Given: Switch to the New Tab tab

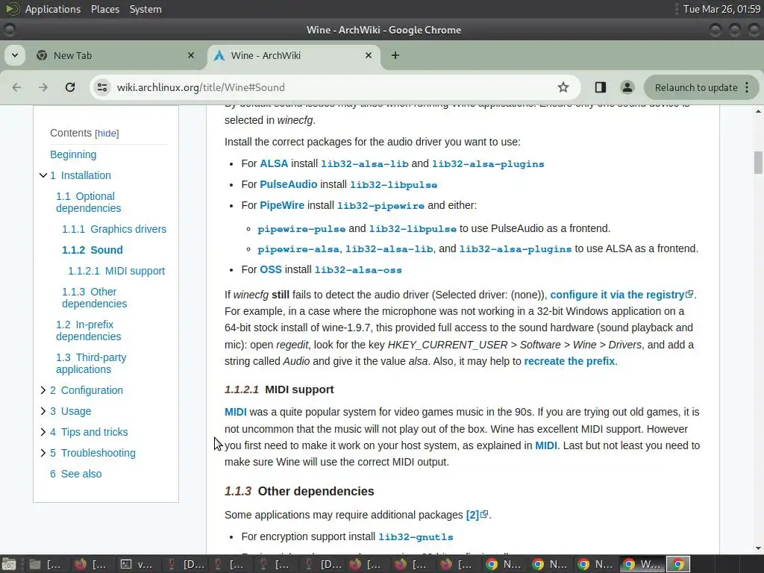Looking at the screenshot, I should point(116,55).
